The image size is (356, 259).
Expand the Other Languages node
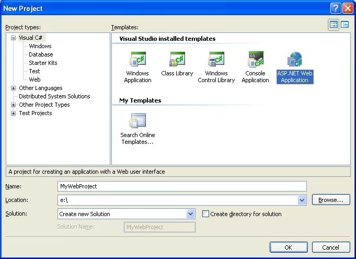click(14, 88)
